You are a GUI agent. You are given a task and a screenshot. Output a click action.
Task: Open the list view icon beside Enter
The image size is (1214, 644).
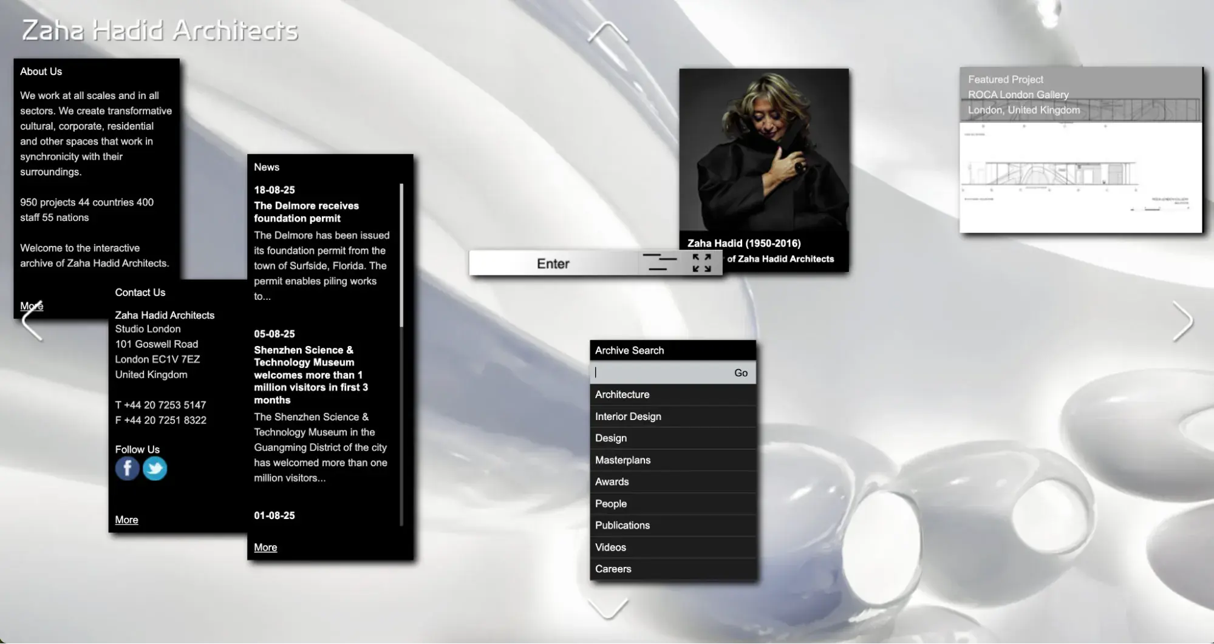[x=660, y=262]
